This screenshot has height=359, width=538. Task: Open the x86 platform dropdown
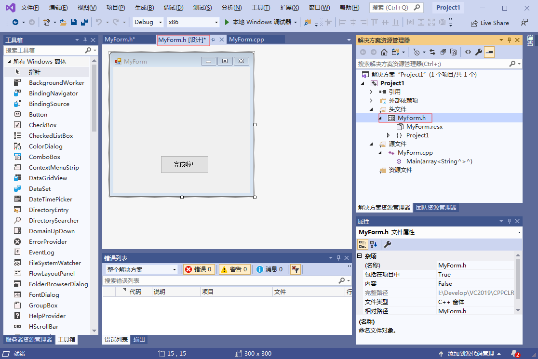[192, 22]
